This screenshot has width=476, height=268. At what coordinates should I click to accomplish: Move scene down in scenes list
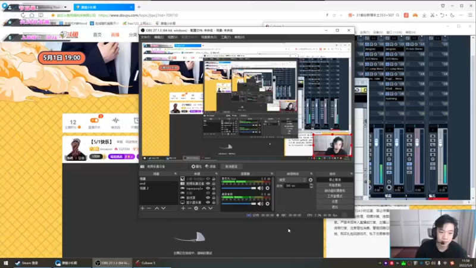click(163, 208)
